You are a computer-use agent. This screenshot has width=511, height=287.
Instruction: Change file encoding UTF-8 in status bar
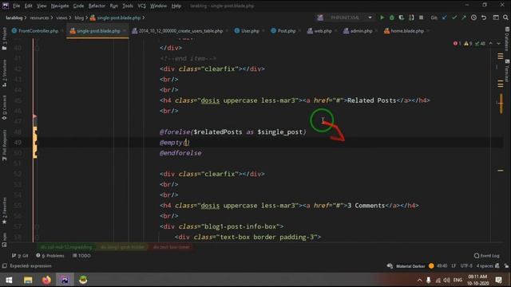pos(466,265)
